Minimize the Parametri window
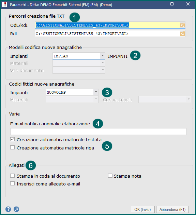This screenshot has height=215, width=196. click(x=156, y=4)
